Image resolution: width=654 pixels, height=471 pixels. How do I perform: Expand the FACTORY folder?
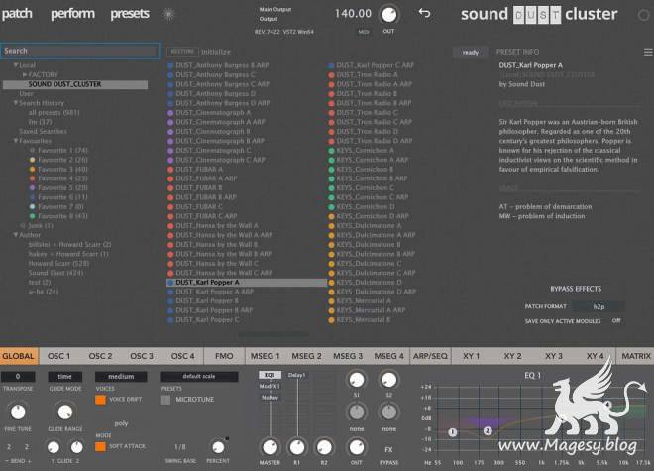tap(25, 74)
